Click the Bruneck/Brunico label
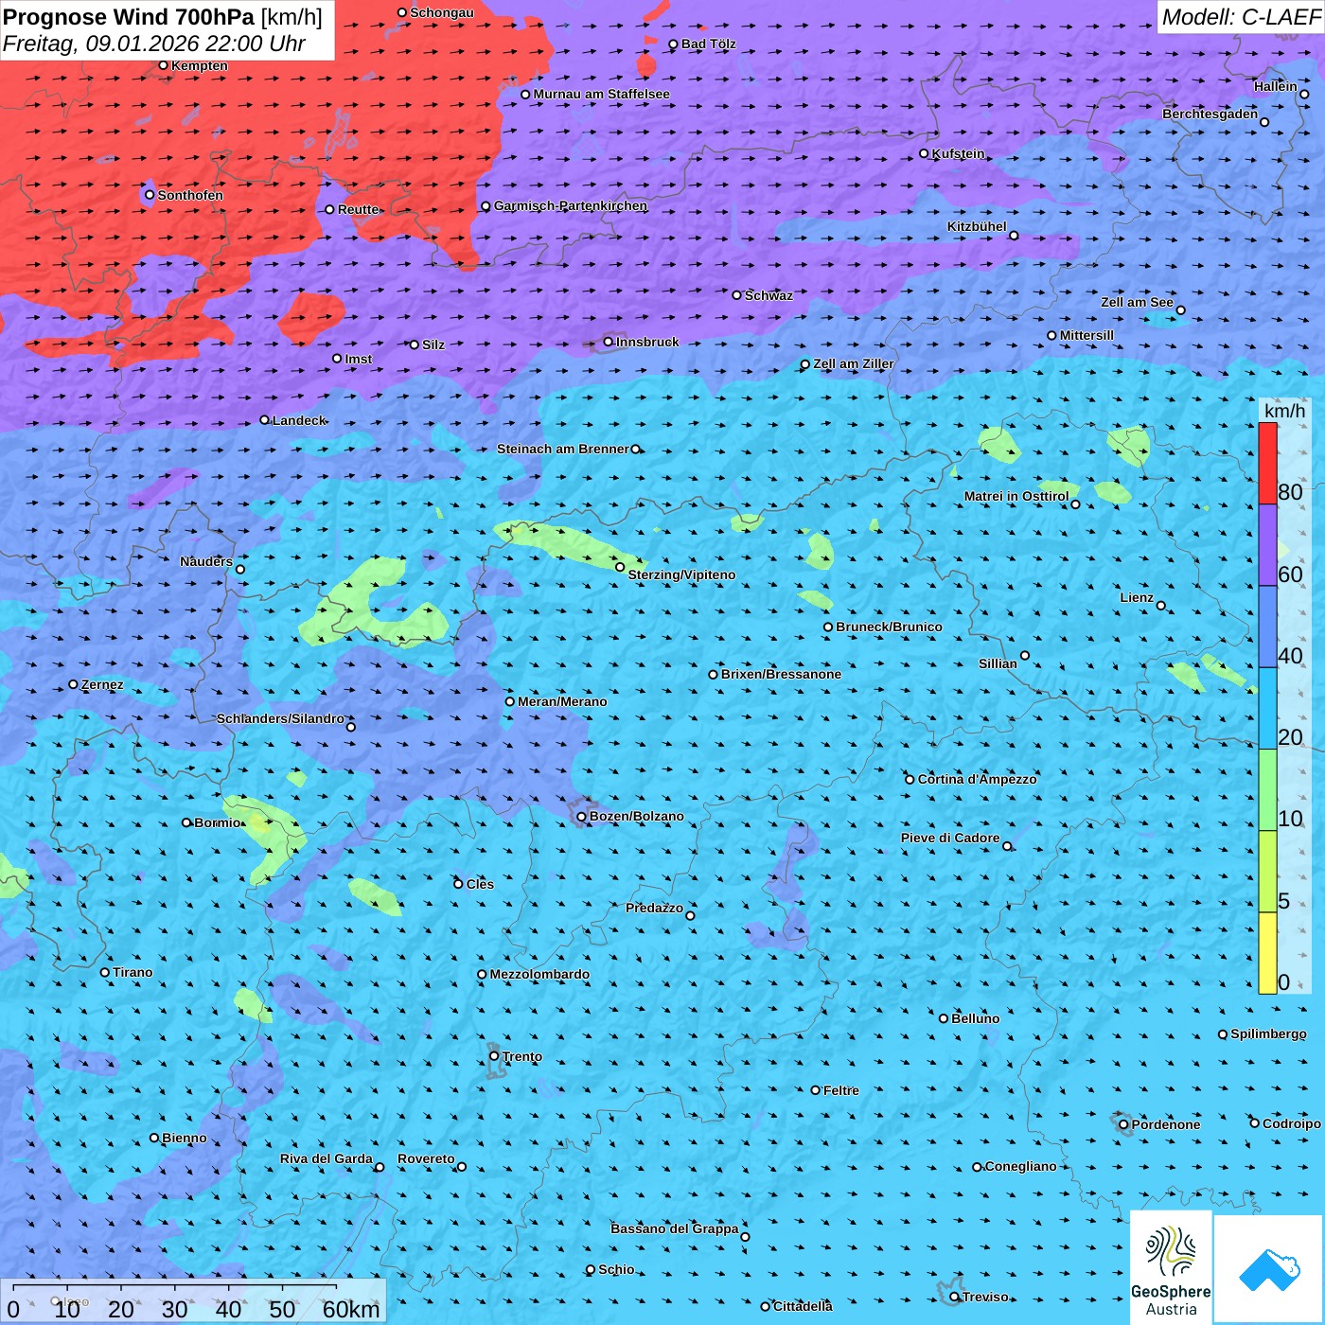The width and height of the screenshot is (1325, 1325). pos(890,627)
